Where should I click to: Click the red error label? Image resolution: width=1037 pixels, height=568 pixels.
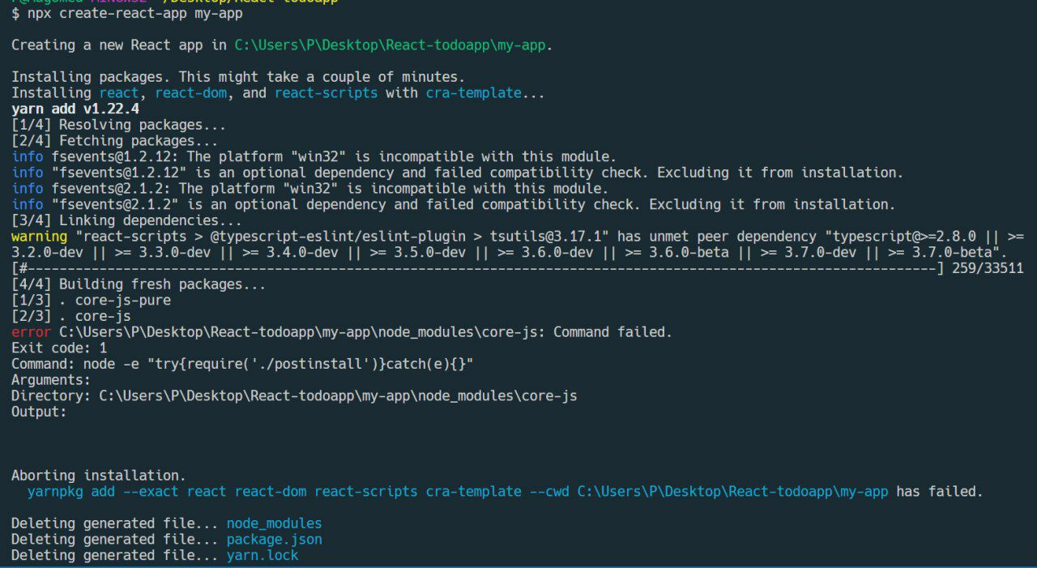click(x=31, y=332)
